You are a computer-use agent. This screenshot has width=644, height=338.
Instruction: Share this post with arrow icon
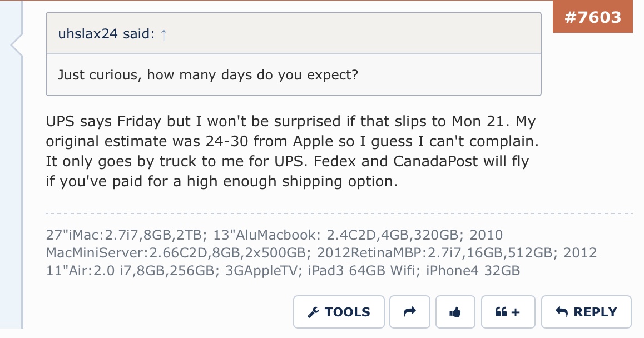409,312
